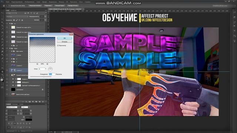Toggle the Просмотр preview checkbox
The width and height of the screenshot is (237, 133).
[58, 45]
